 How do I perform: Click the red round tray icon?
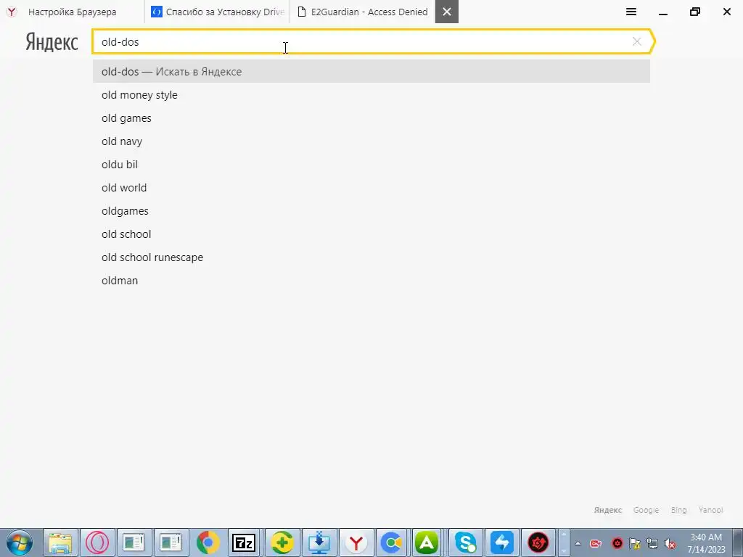[x=617, y=543]
